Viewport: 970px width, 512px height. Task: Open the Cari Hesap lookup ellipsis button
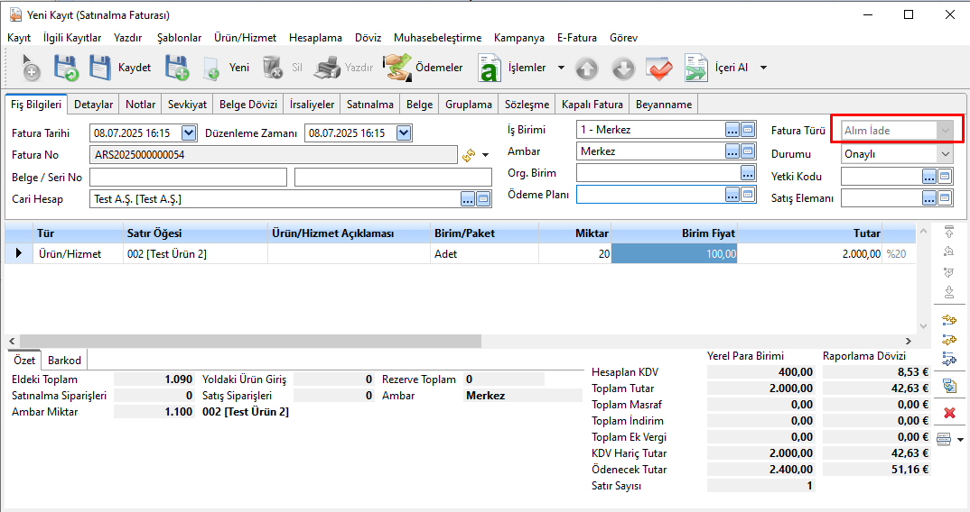click(468, 199)
